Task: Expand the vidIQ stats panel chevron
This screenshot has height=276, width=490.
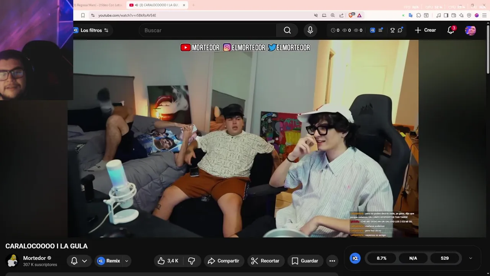Action: (x=470, y=258)
